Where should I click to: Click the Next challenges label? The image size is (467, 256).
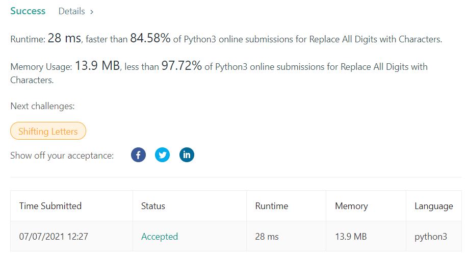(42, 107)
